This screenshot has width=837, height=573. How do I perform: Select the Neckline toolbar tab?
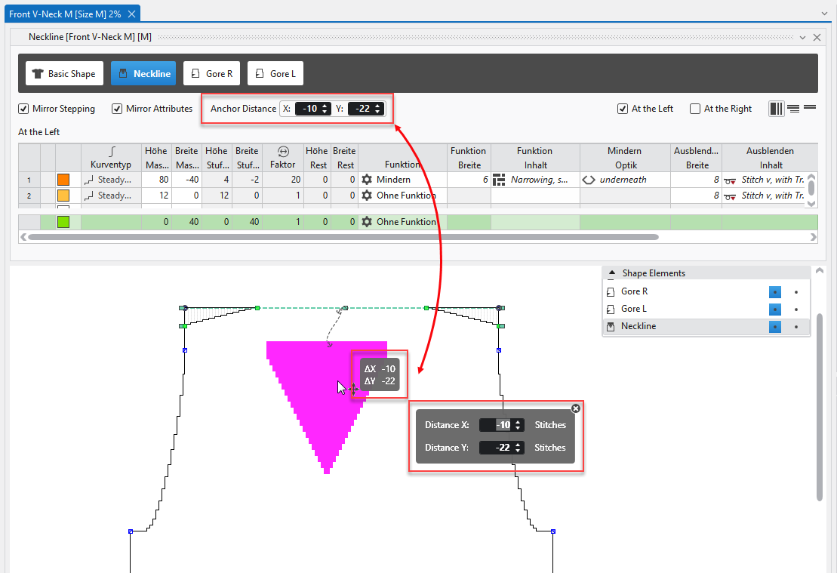coord(143,73)
